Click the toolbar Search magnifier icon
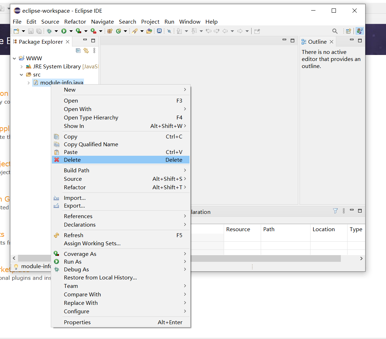386x339 pixels. coord(335,31)
